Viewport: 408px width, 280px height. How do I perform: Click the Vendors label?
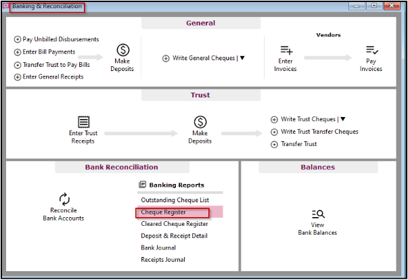[328, 35]
